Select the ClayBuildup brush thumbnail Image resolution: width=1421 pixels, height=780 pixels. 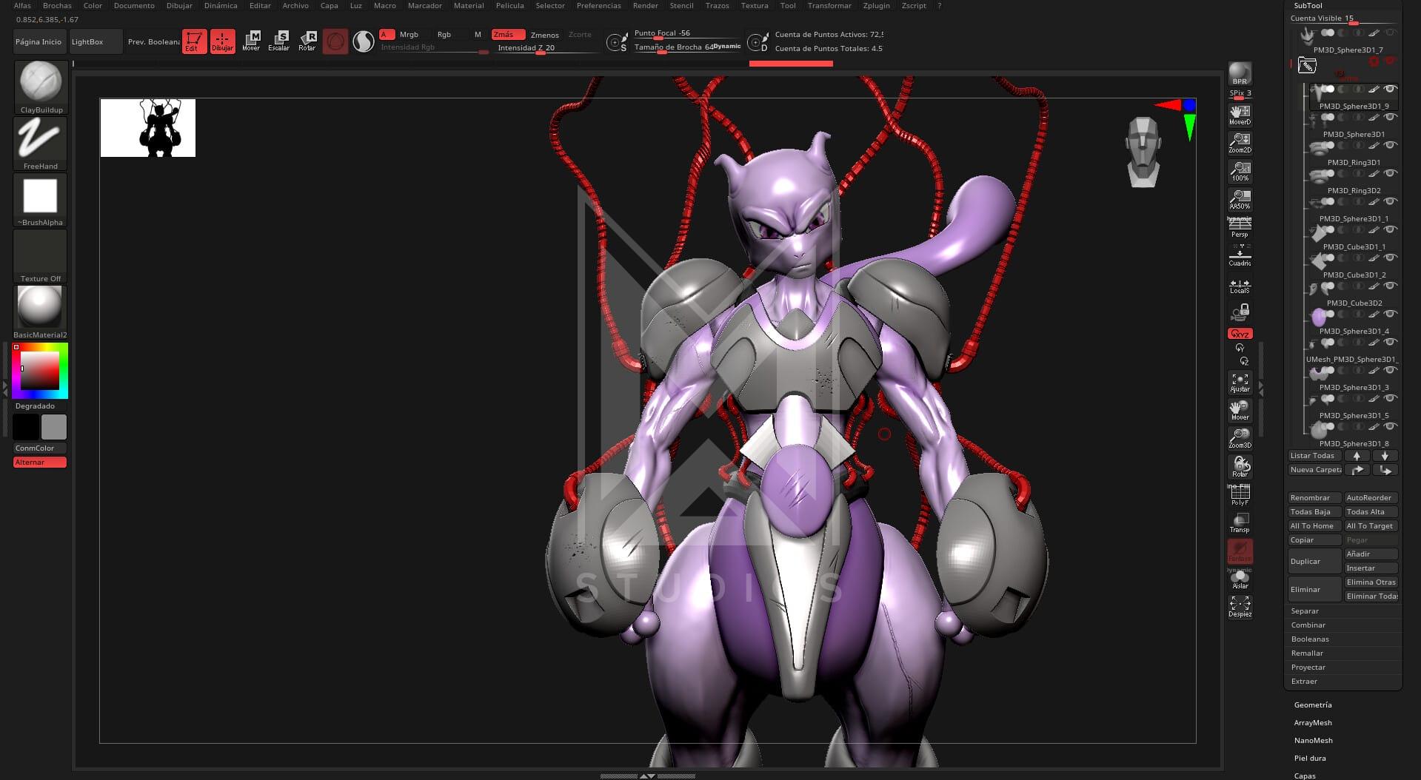pos(41,83)
